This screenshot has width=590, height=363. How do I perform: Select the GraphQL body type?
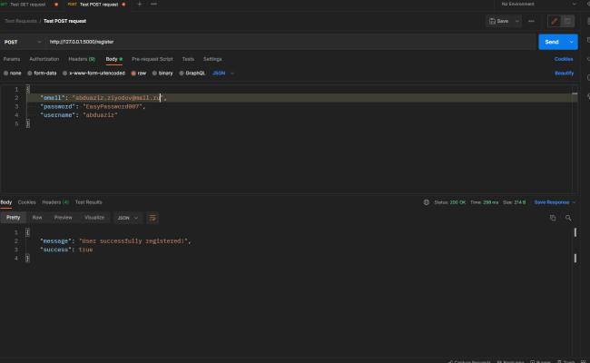(x=192, y=74)
